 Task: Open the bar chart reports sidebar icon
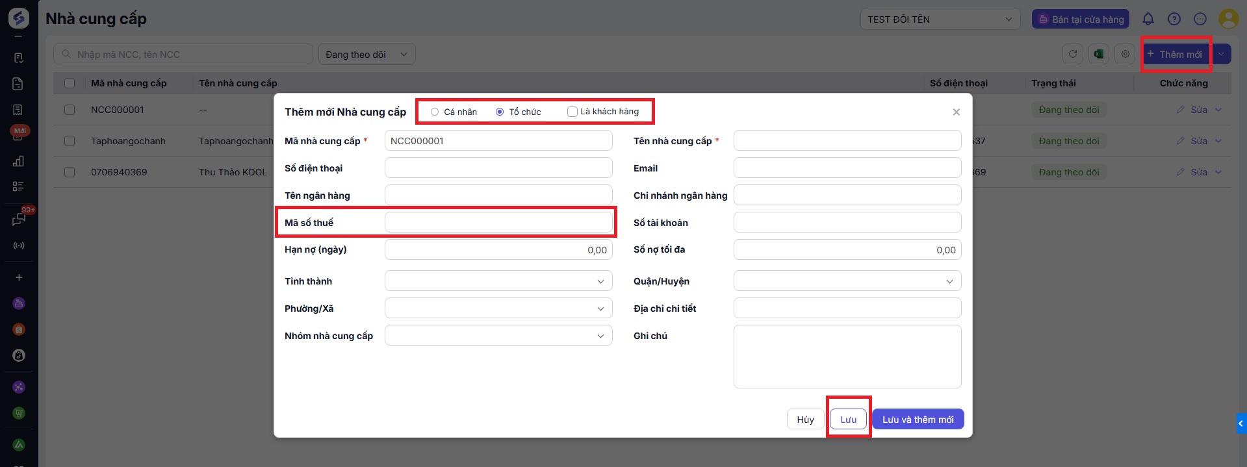(19, 161)
